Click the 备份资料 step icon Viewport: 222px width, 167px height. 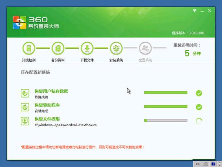click(57, 48)
